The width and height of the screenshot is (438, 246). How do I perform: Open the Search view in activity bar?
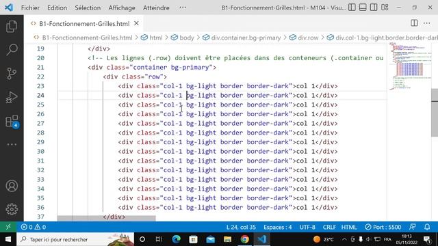click(12, 50)
